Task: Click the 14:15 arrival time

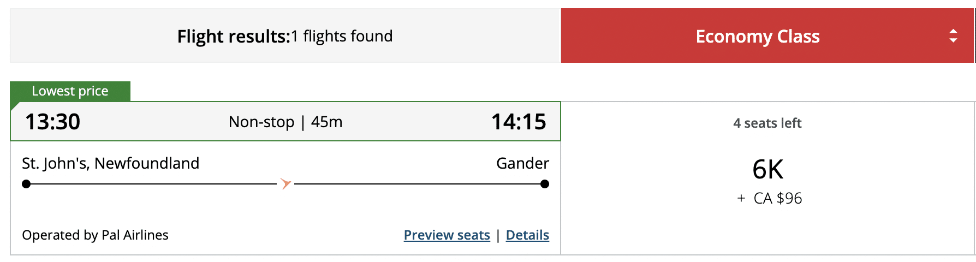Action: 519,122
